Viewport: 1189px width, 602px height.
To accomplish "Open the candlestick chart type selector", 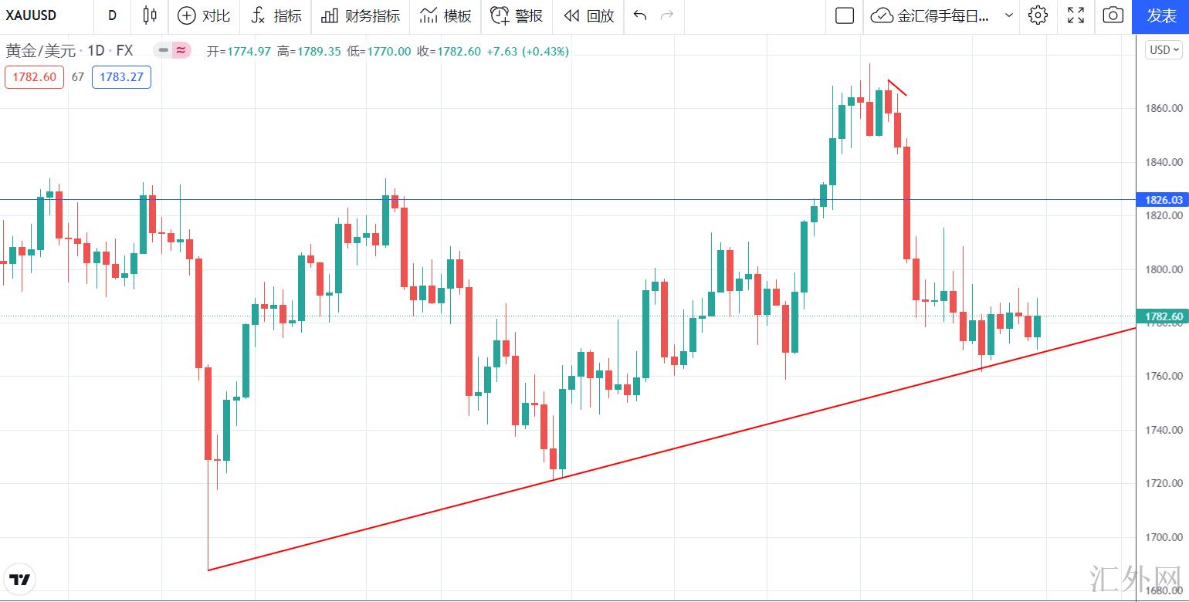I will coord(150,15).
